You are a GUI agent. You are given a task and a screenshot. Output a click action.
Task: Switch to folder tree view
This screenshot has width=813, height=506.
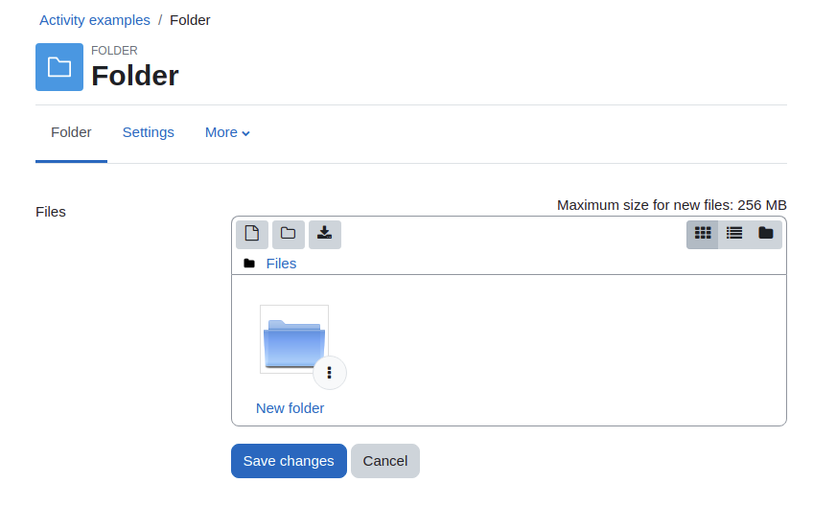pyautogui.click(x=766, y=235)
